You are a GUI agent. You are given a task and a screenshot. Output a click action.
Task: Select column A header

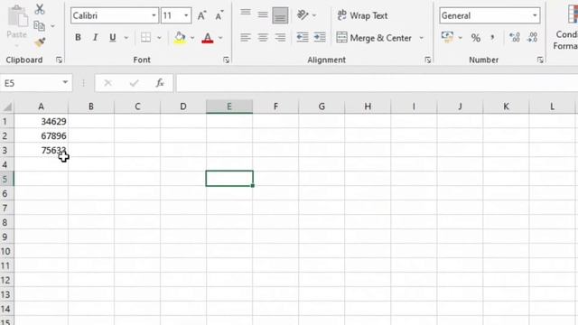[41, 107]
